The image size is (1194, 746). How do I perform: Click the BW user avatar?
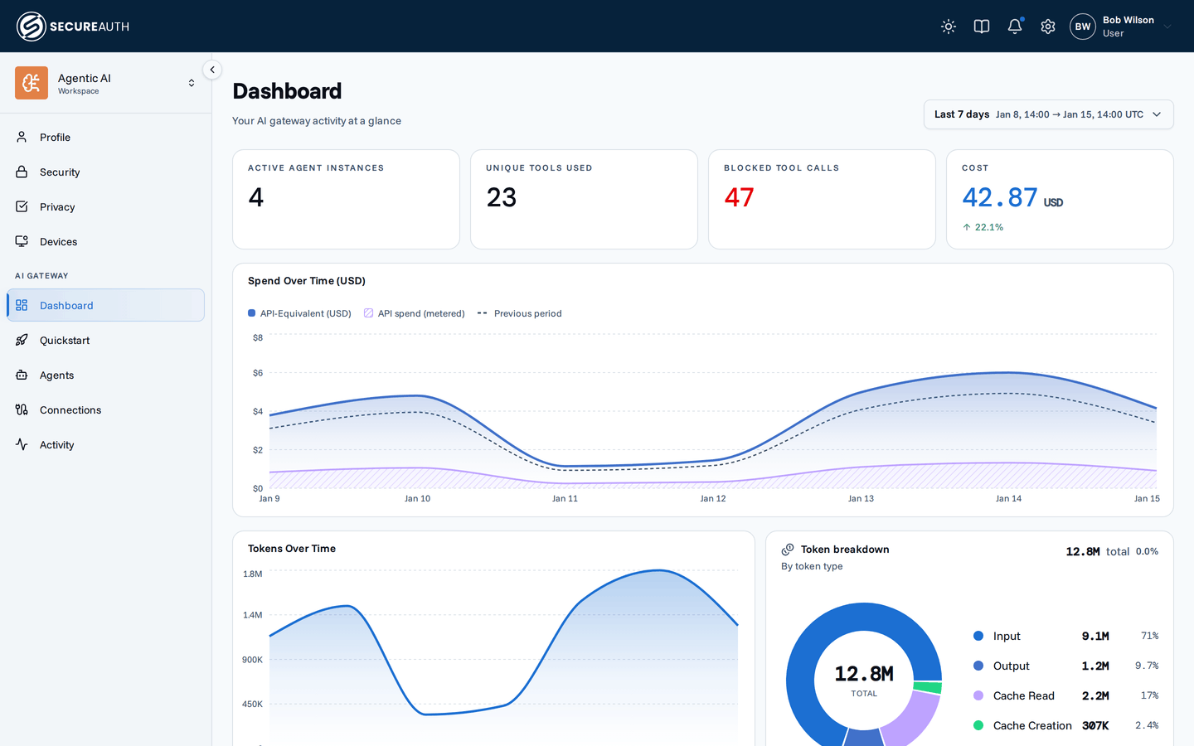(1083, 27)
